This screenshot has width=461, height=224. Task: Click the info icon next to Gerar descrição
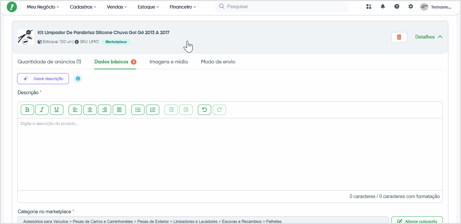click(78, 79)
